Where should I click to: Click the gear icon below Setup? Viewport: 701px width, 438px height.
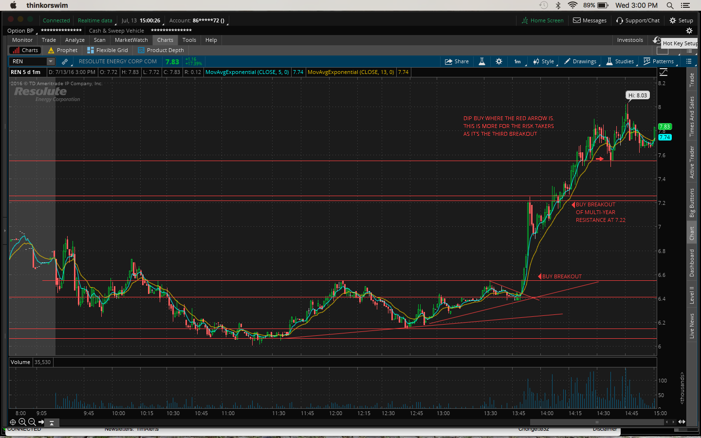[x=689, y=31]
